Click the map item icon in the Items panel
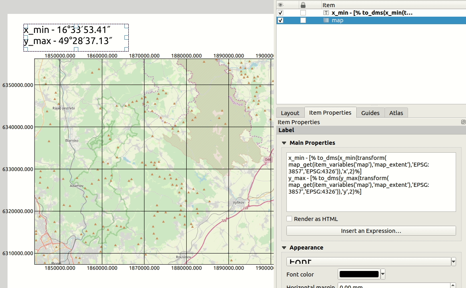Image resolution: width=466 pixels, height=288 pixels. tap(327, 20)
